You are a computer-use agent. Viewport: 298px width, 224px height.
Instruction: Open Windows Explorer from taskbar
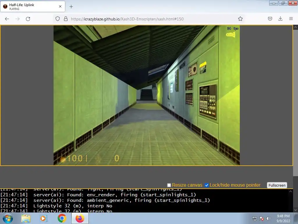26,218
